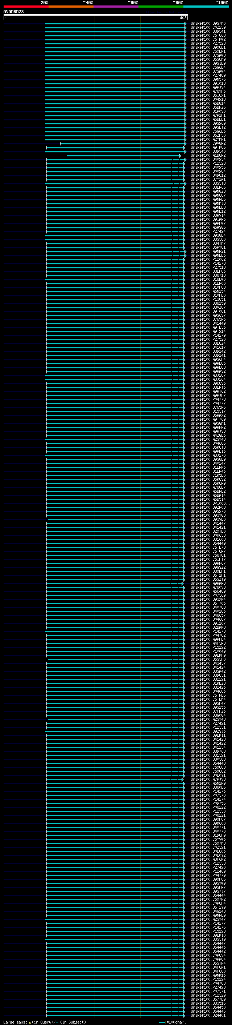
Task: Select the UniRef100_P15194 label
Action: tap(208, 979)
